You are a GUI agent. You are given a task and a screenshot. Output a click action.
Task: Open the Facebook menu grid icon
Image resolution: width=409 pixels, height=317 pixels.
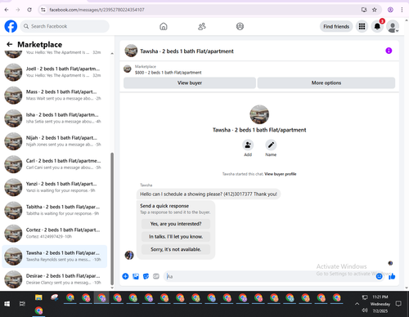coord(362,26)
